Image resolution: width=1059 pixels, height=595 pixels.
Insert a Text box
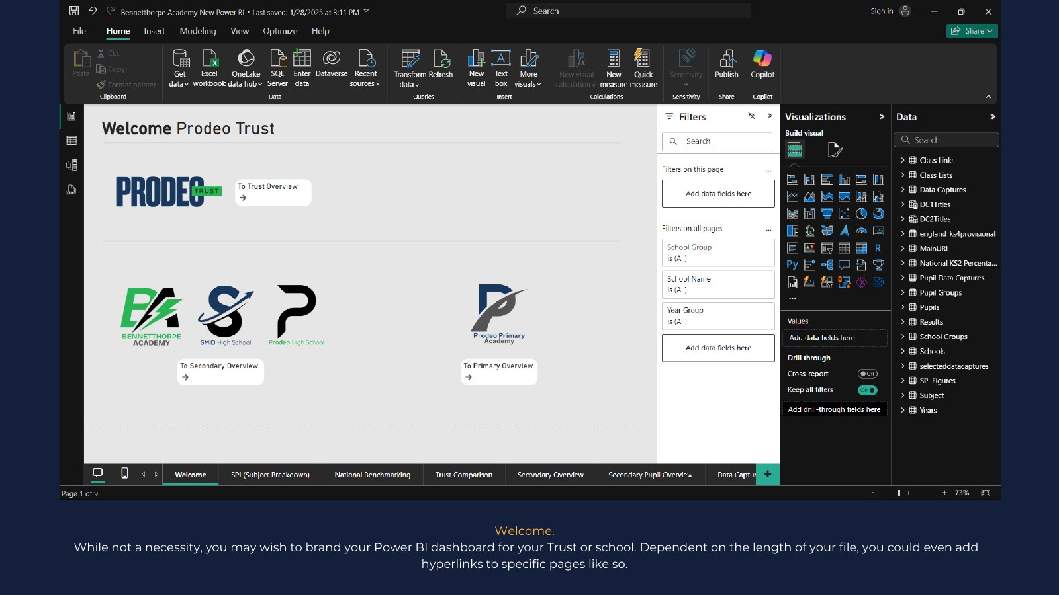[x=501, y=67]
